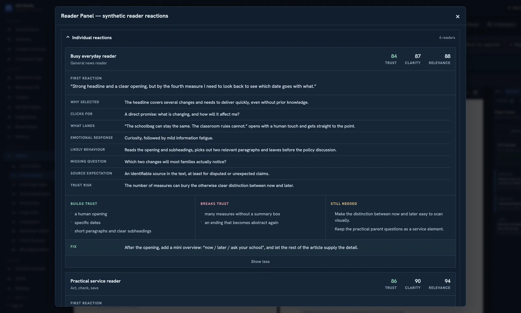Click the 'Why Selected' row label

coord(85,102)
